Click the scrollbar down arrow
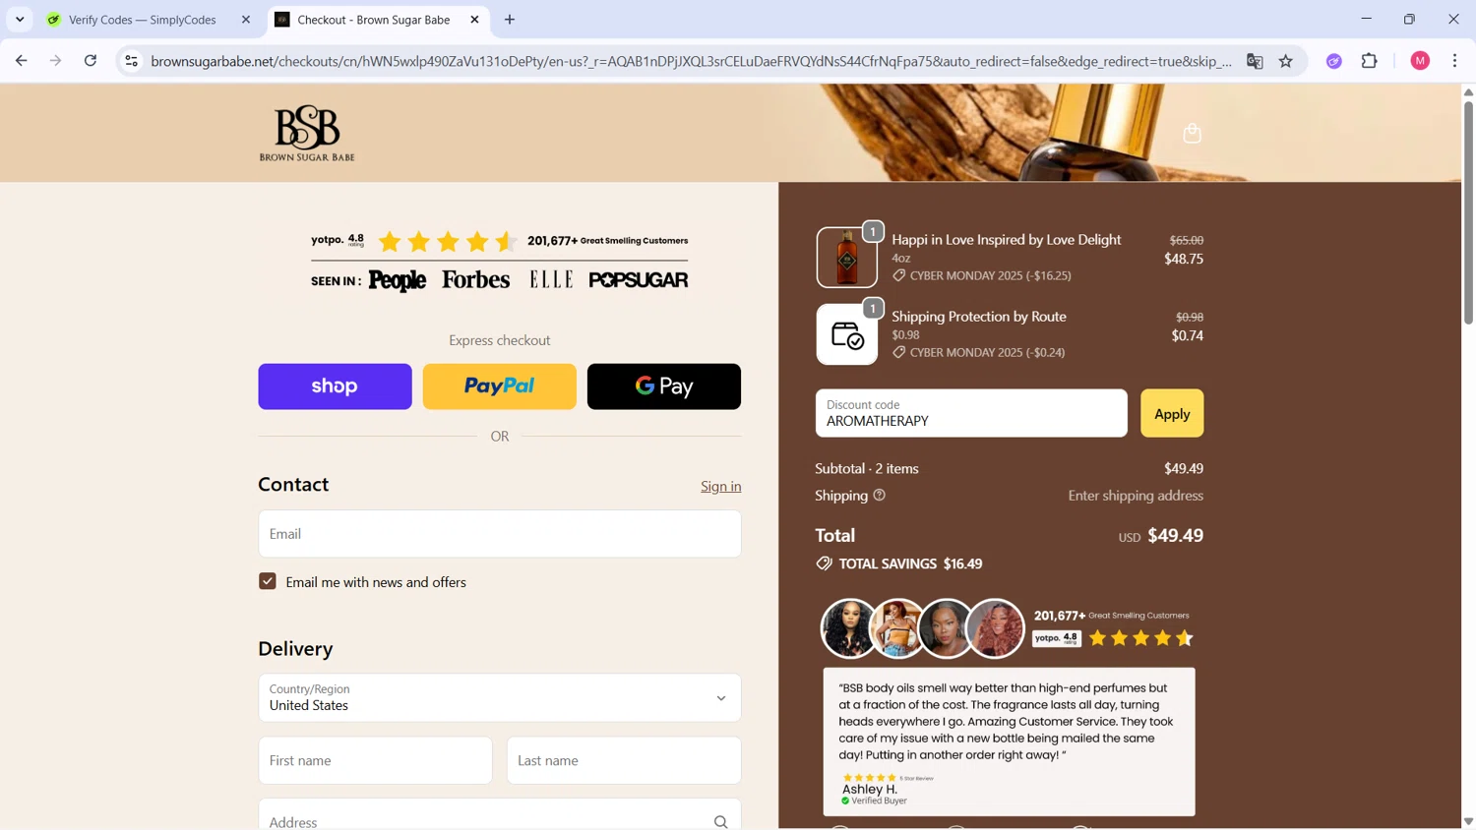Viewport: 1476px width, 830px height. click(x=1468, y=821)
